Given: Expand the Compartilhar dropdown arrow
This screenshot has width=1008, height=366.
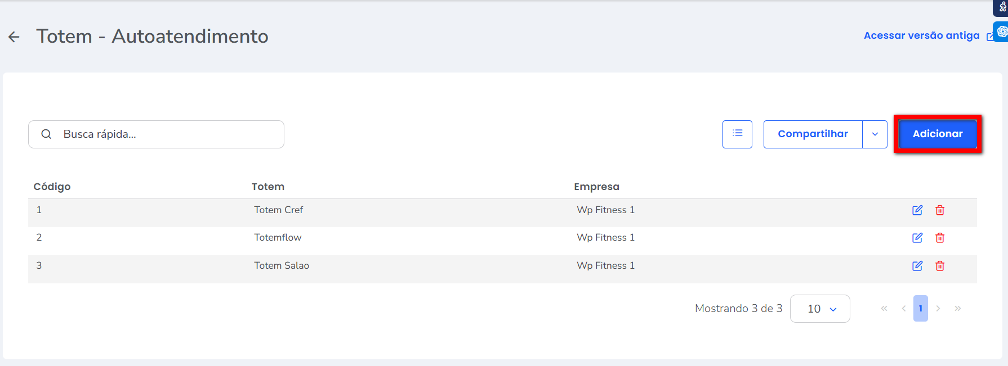Looking at the screenshot, I should pos(875,134).
